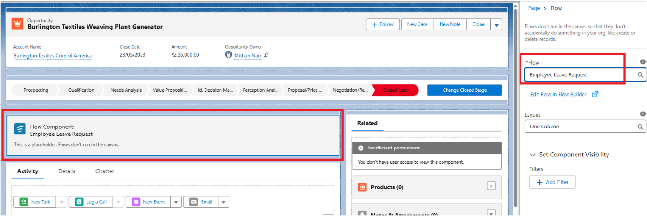This screenshot has width=647, height=216.
Task: Click Edit Flow in Flow Builder button
Action: click(563, 94)
